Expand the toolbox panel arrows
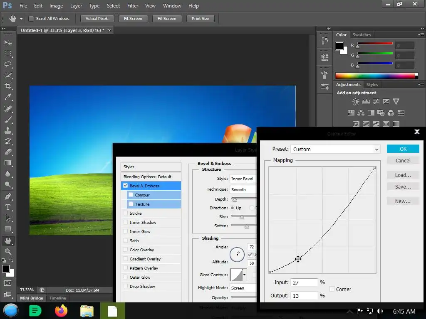 pyautogui.click(x=3, y=29)
